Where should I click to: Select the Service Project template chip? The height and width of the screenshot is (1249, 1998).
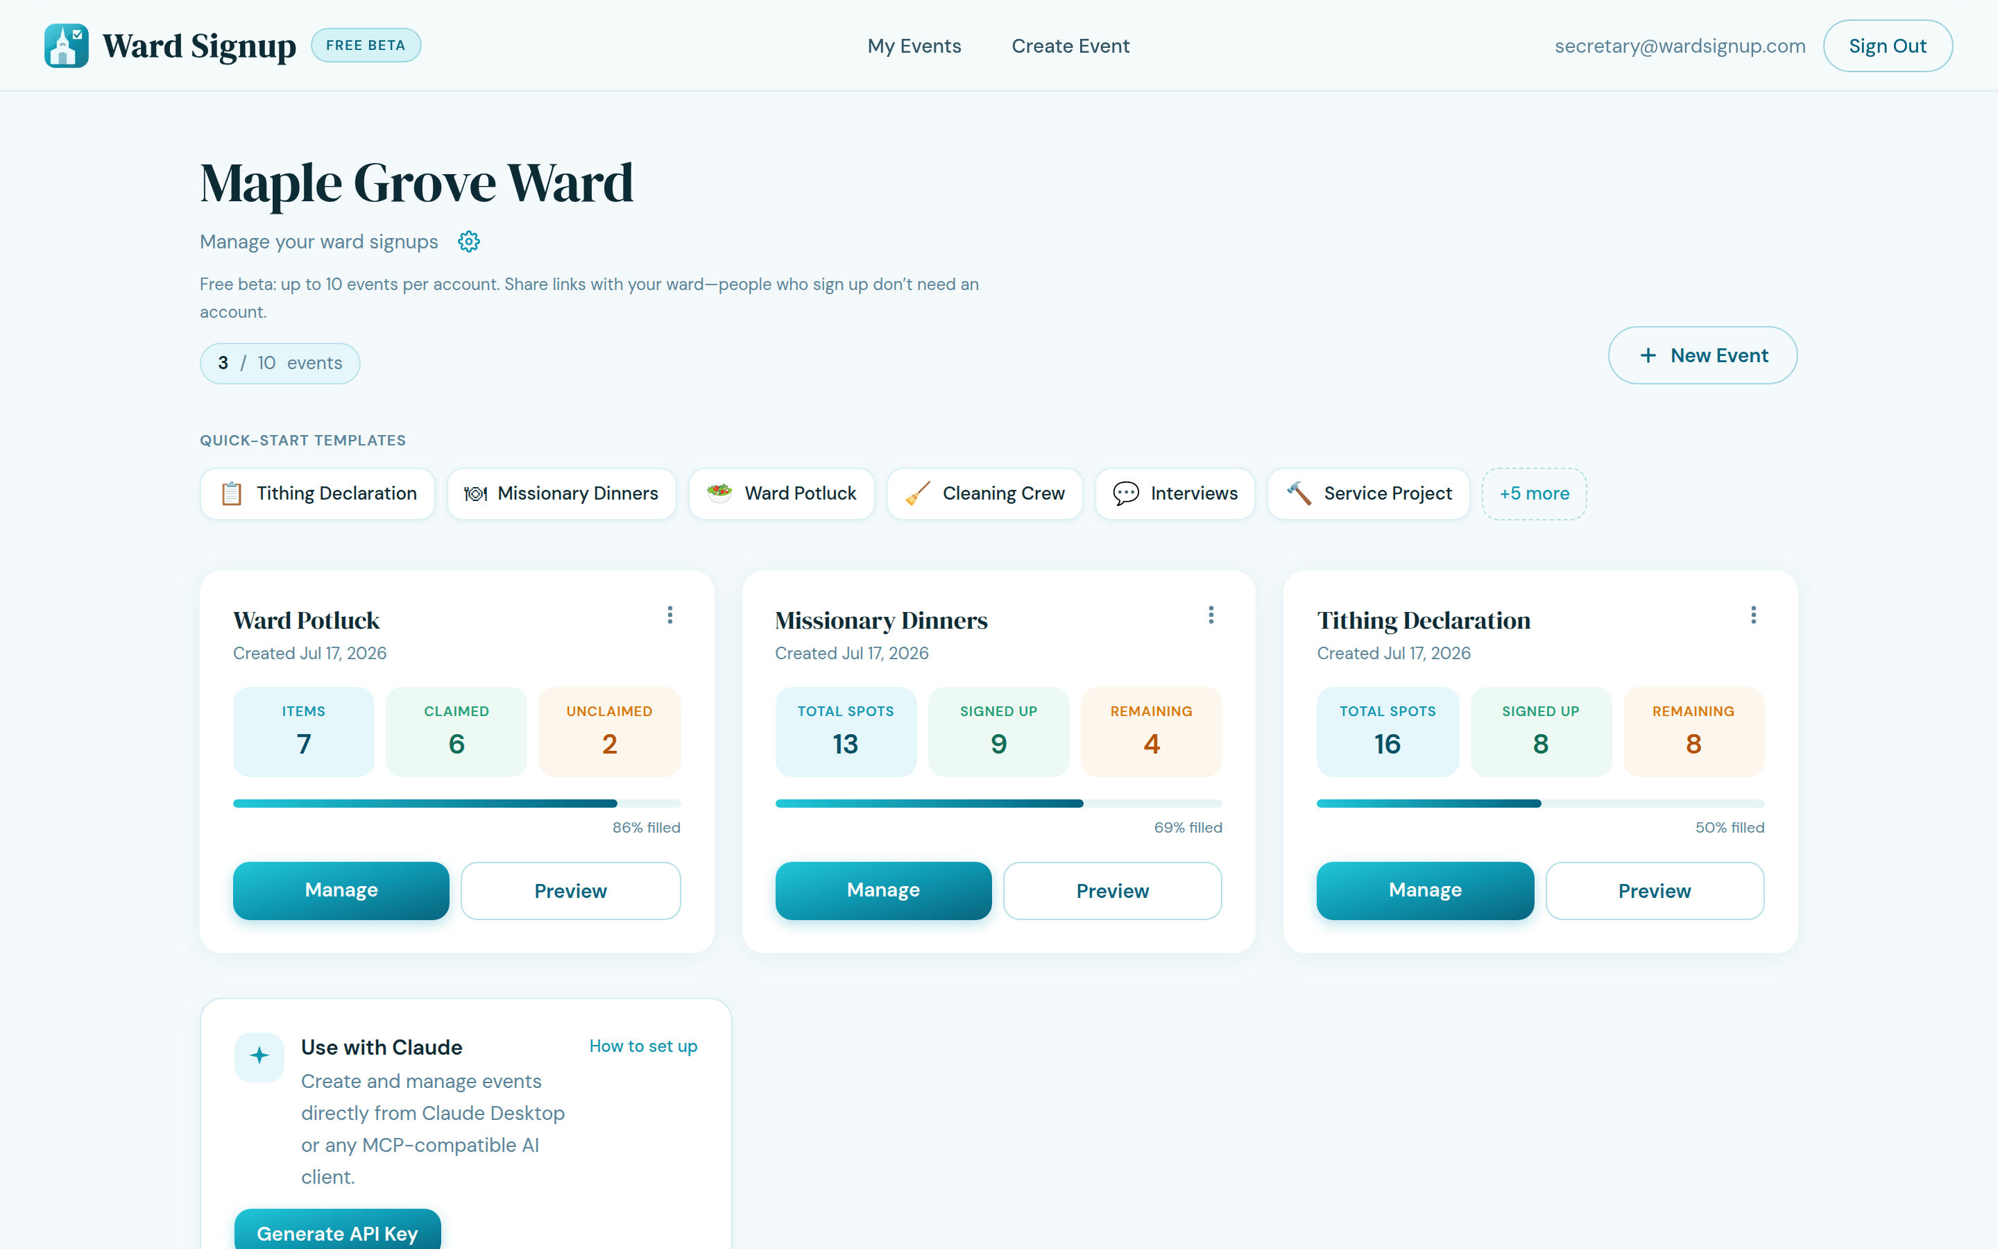[x=1368, y=494]
